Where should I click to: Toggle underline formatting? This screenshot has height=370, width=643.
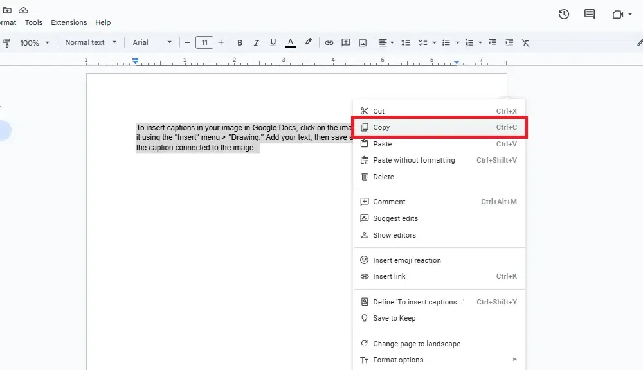coord(273,42)
